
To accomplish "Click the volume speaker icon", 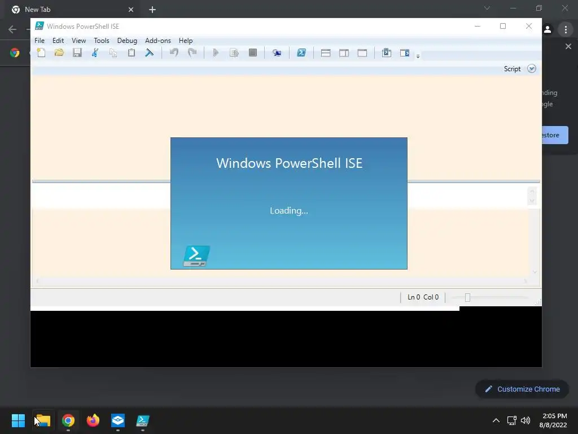I will [x=526, y=420].
